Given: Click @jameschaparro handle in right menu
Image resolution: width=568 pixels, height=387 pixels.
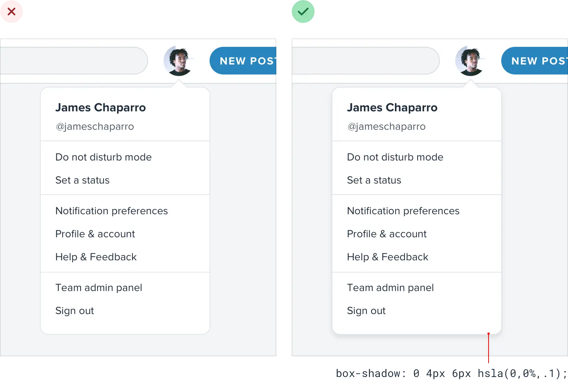Looking at the screenshot, I should tap(386, 126).
